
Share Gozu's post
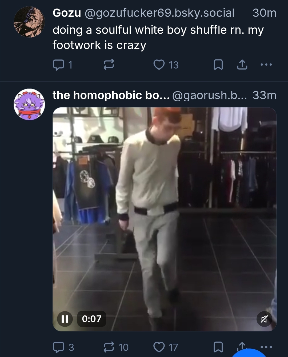click(242, 65)
